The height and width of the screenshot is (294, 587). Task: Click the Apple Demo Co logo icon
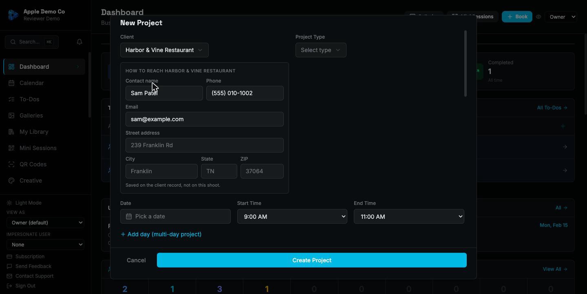click(x=13, y=15)
